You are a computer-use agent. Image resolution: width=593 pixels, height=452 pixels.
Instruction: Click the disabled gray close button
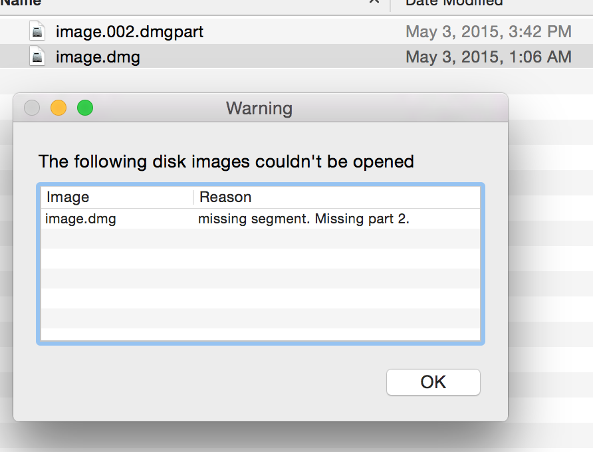[x=32, y=108]
